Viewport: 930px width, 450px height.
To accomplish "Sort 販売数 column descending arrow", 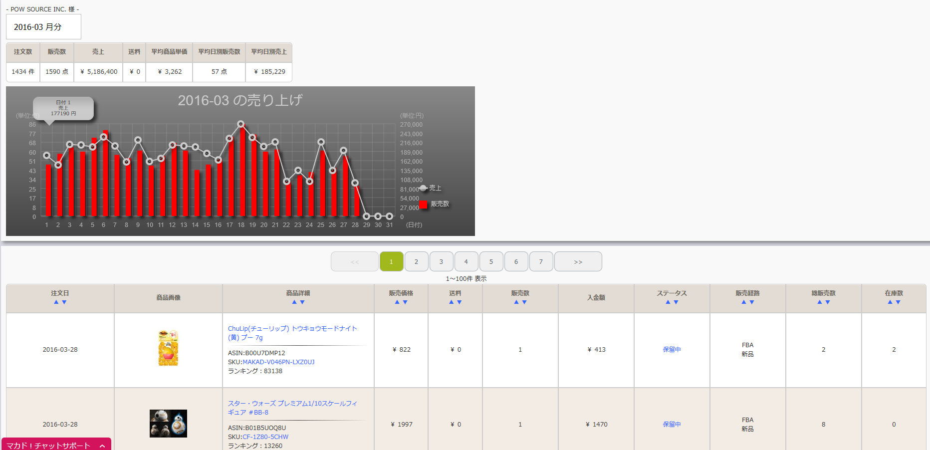I will click(524, 302).
